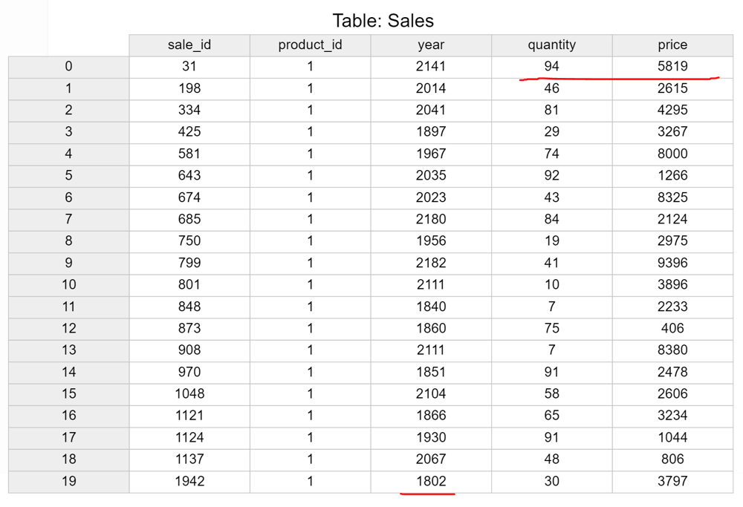This screenshot has width=743, height=507.
Task: Click the price cell 406
Action: click(x=672, y=329)
